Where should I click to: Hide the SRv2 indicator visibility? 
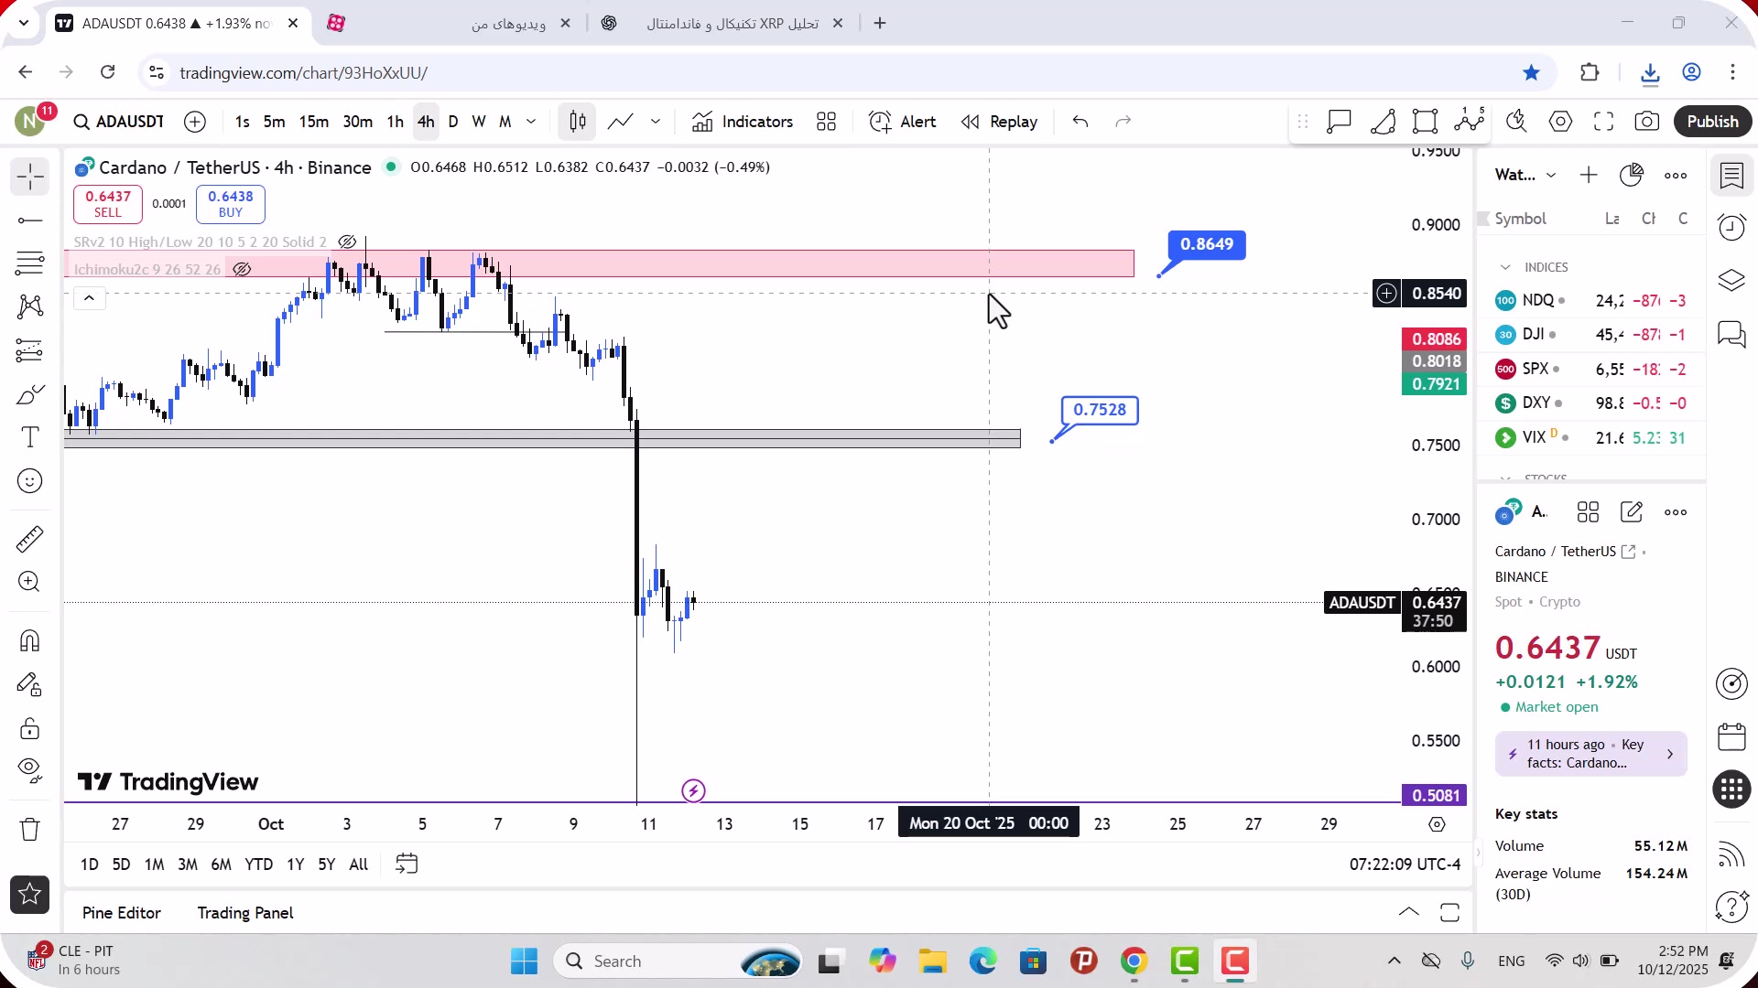pyautogui.click(x=347, y=242)
